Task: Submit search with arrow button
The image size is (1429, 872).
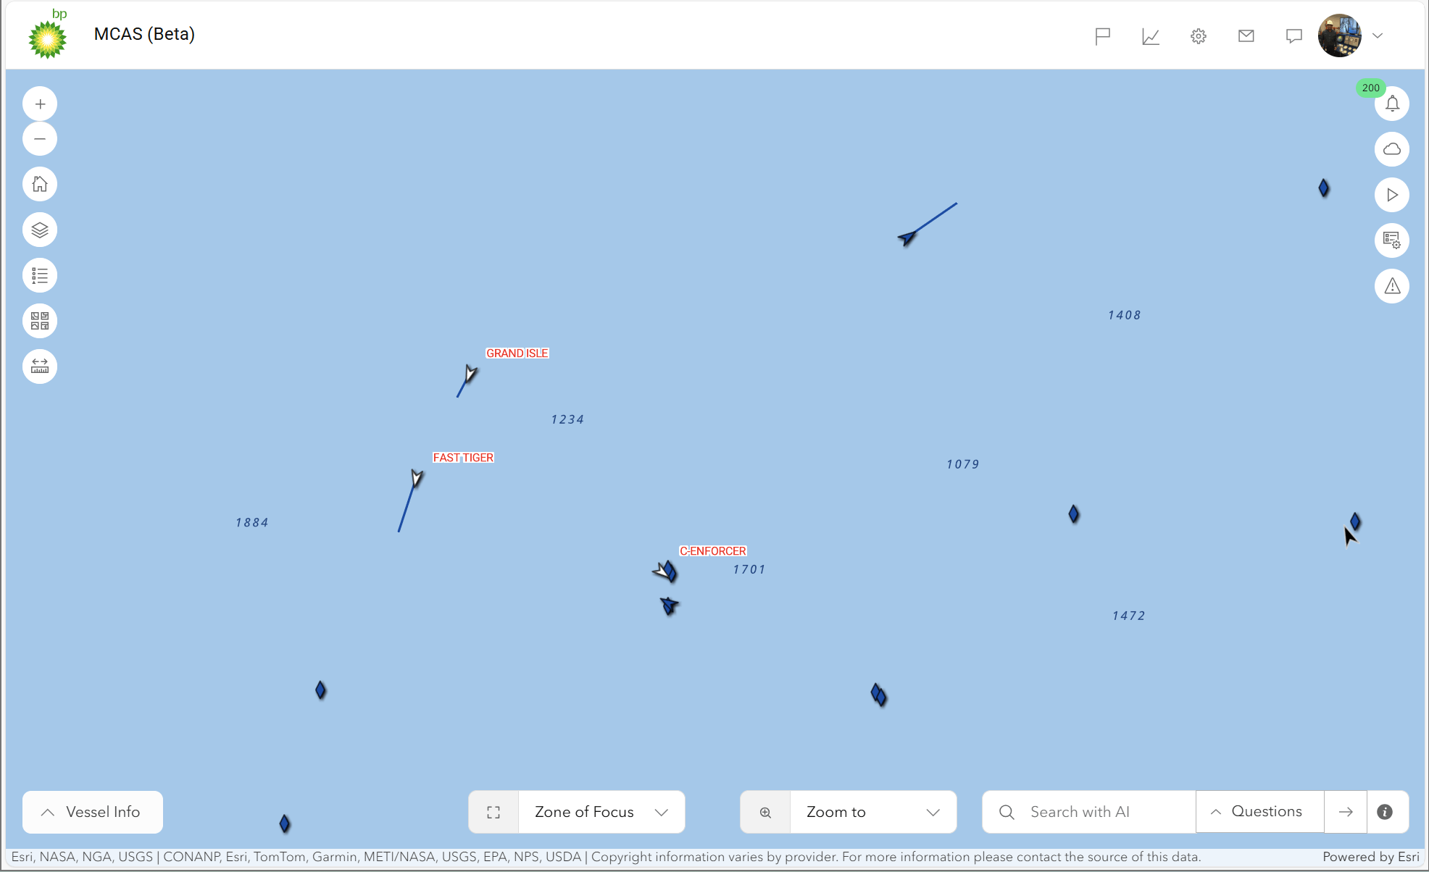Action: (x=1346, y=812)
